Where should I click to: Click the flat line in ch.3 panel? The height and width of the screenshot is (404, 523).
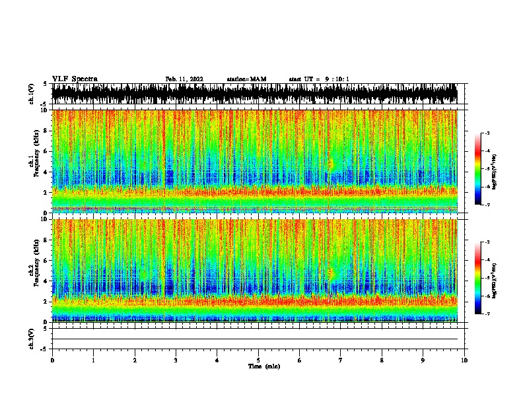pos(254,339)
